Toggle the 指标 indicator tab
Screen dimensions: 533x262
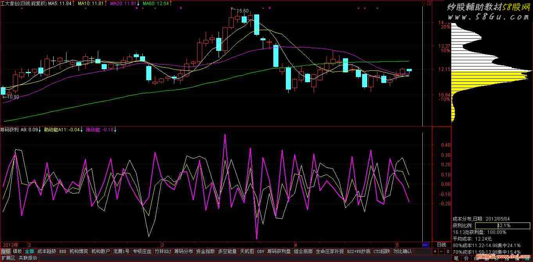tap(6, 251)
